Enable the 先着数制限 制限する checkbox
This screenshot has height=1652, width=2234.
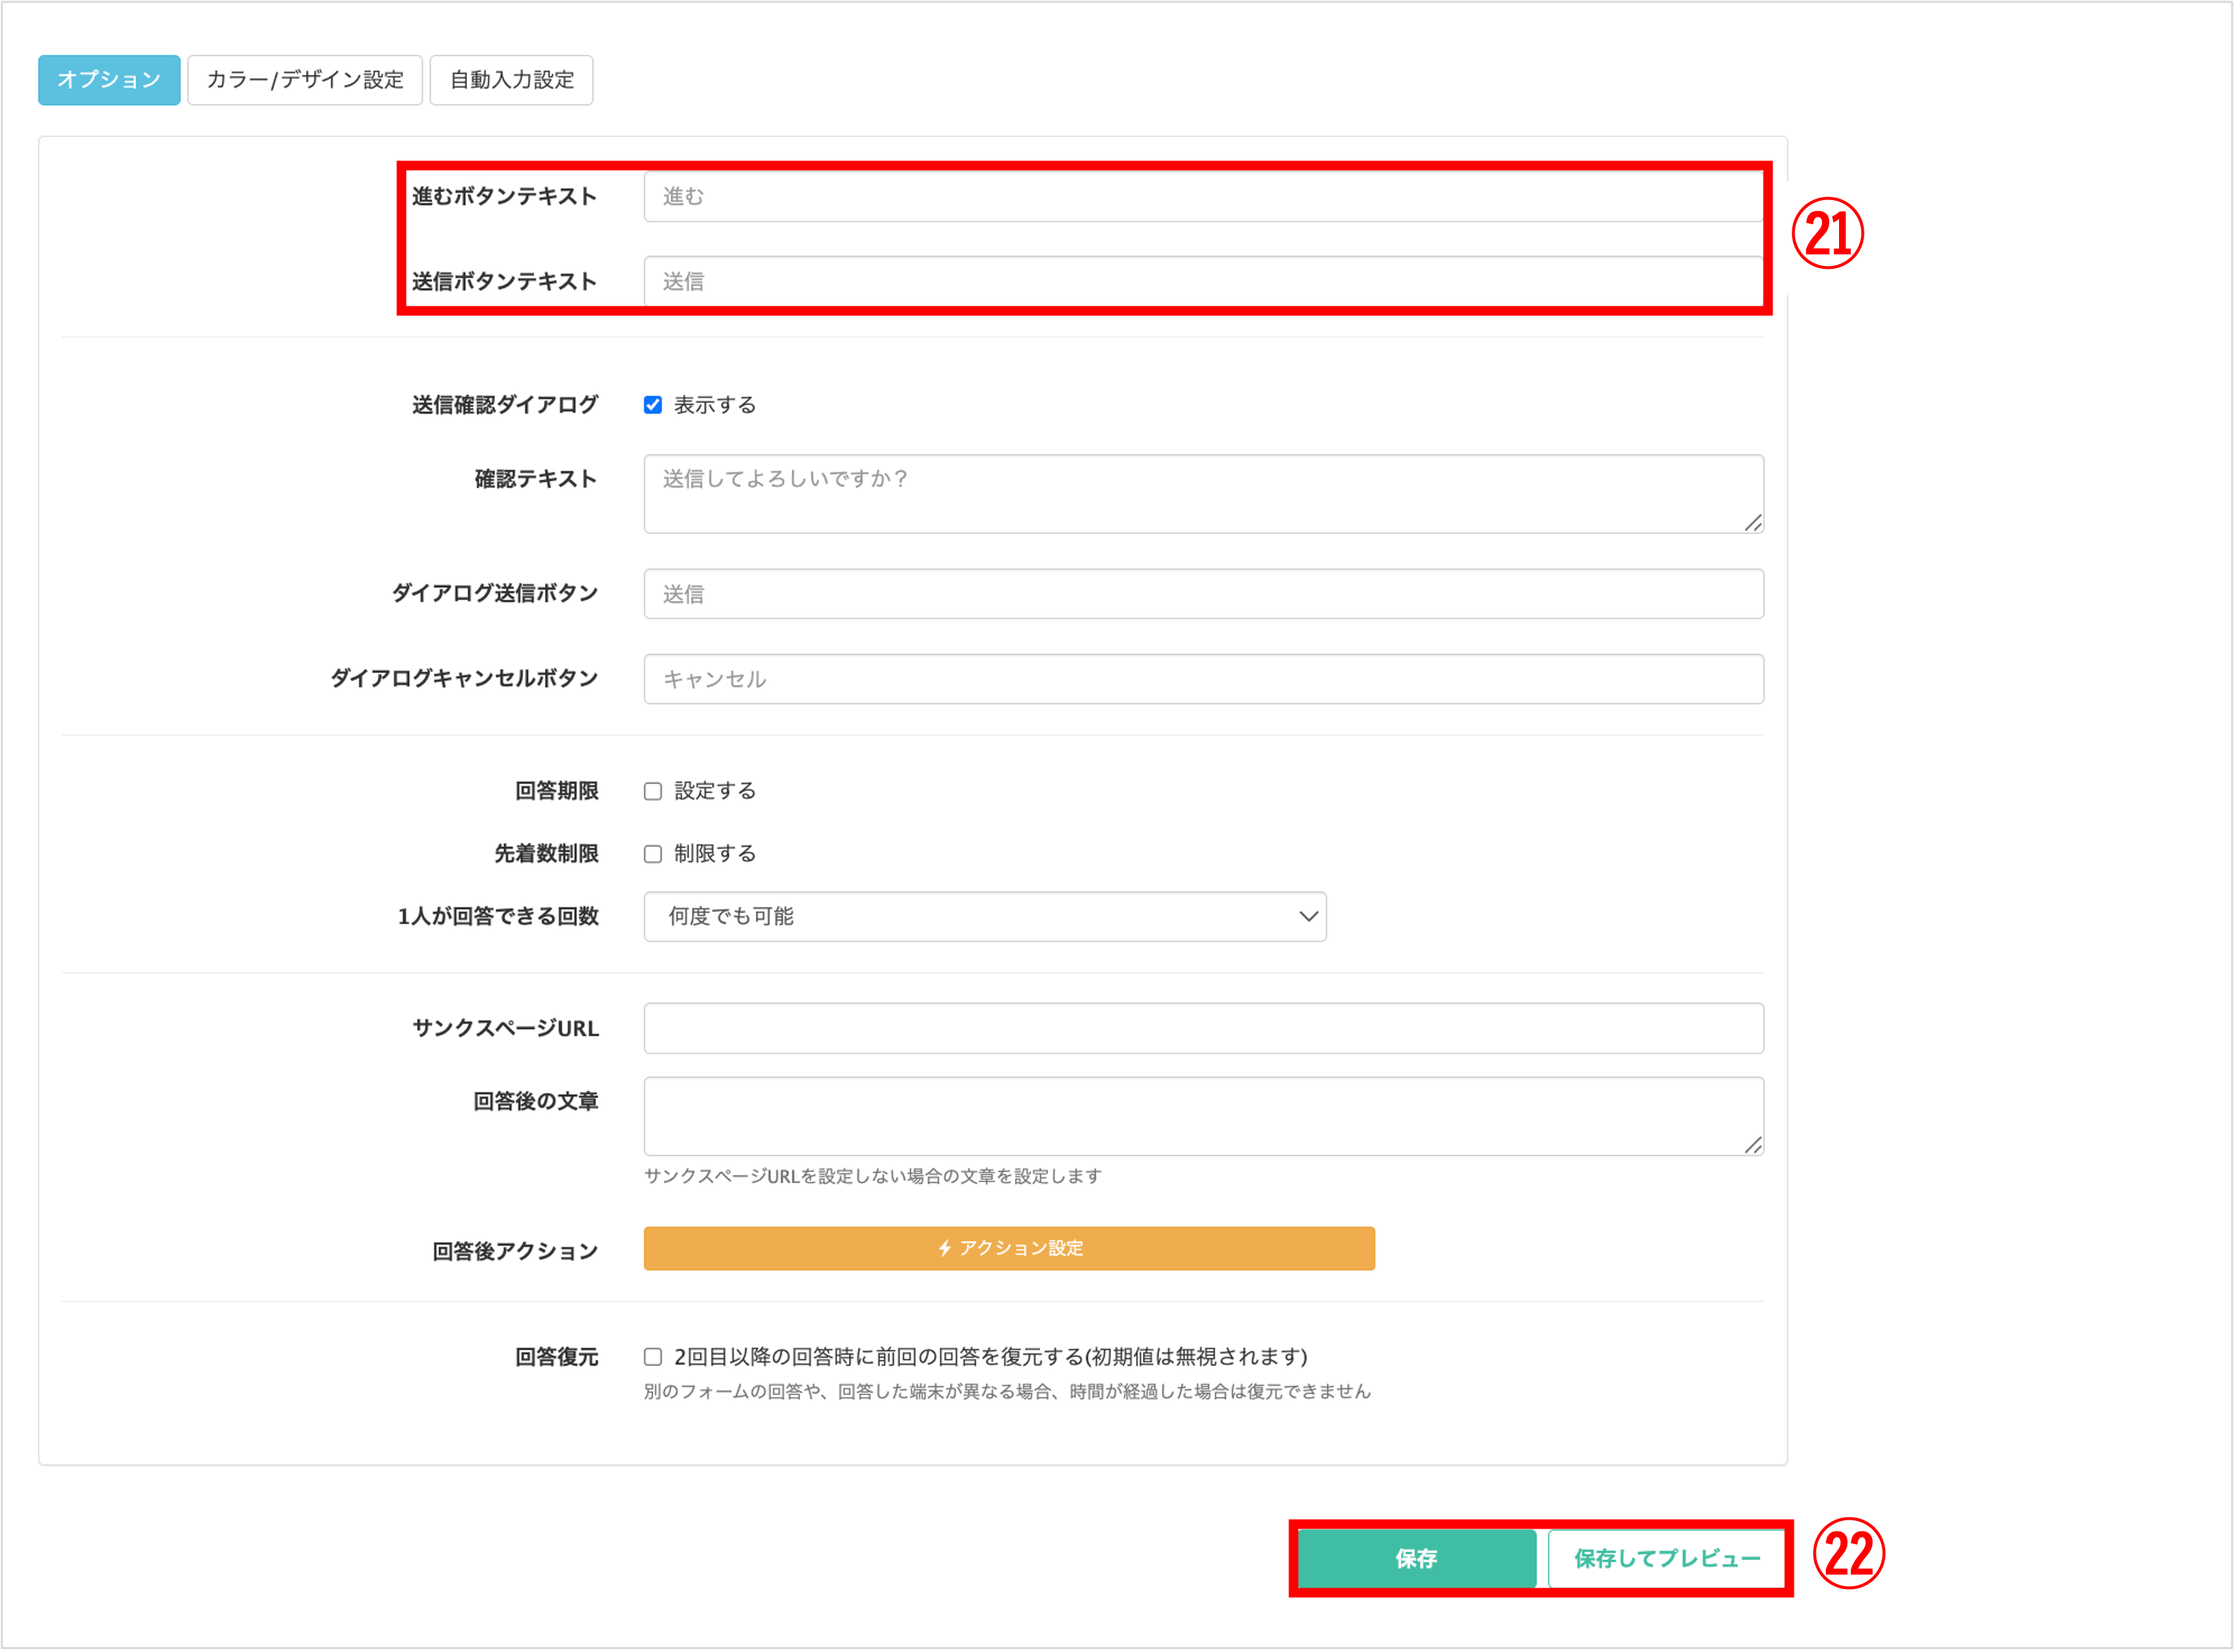(653, 854)
